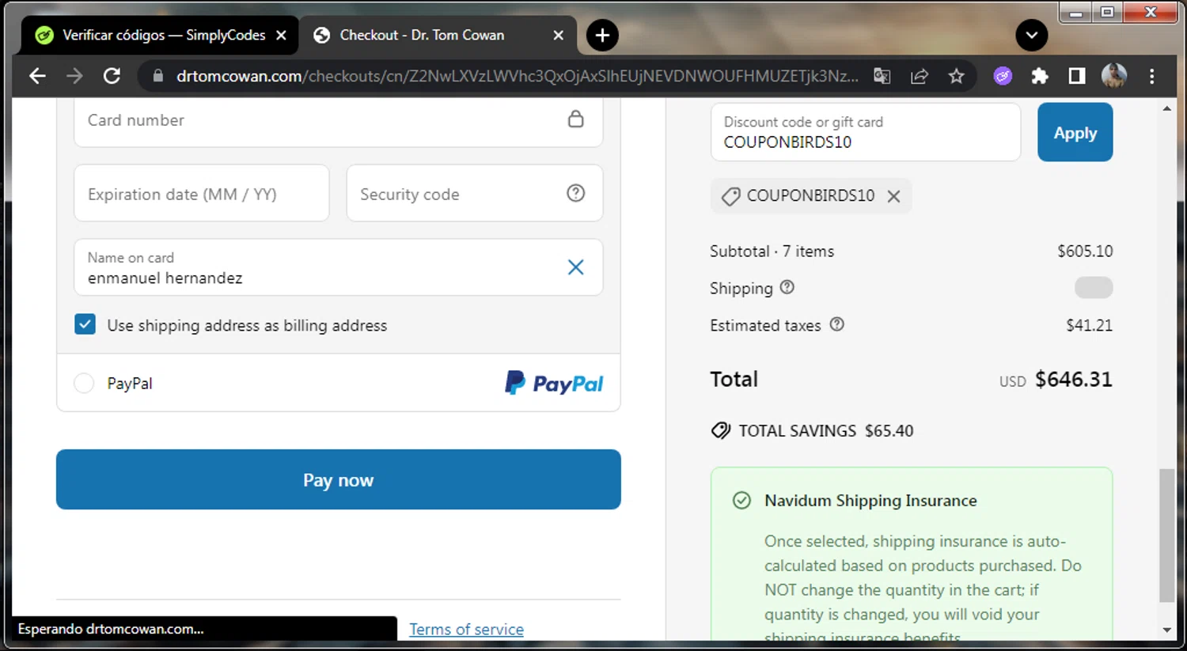Switch to Checkout - Dr. Tom Cowan tab
The image size is (1187, 651).
point(438,36)
